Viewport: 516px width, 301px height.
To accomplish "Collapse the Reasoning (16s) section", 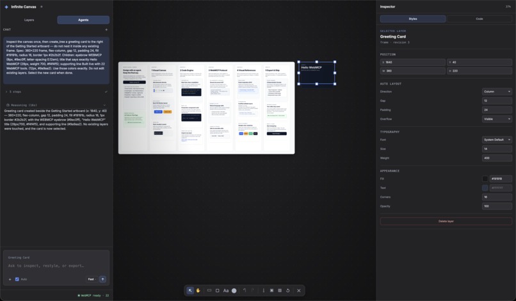I will pos(56,105).
